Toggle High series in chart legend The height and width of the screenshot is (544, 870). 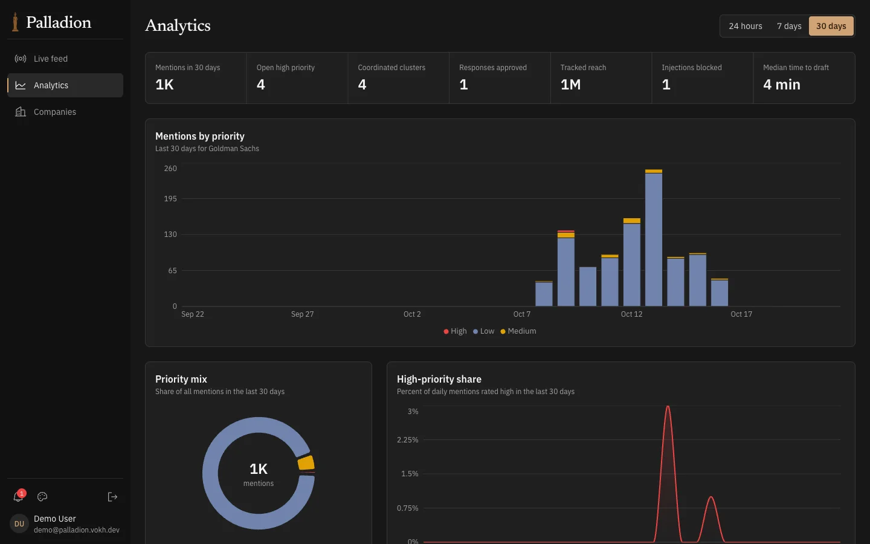point(455,331)
